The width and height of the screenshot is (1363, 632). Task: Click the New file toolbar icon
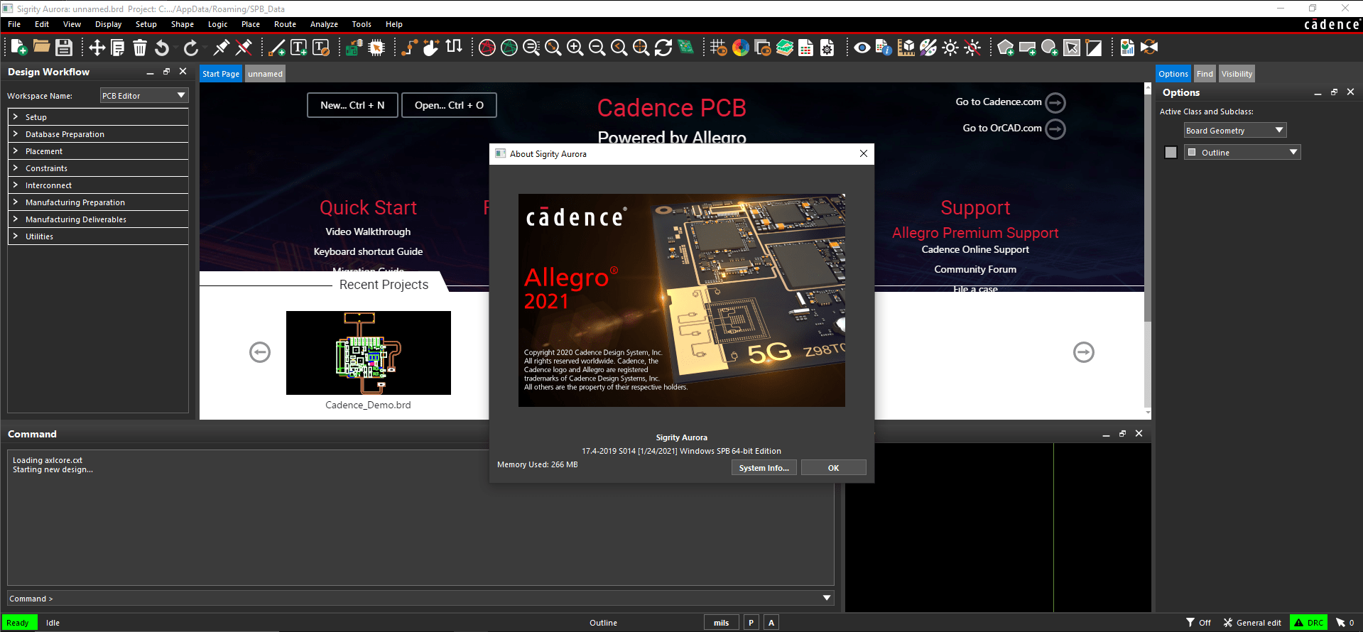tap(19, 48)
